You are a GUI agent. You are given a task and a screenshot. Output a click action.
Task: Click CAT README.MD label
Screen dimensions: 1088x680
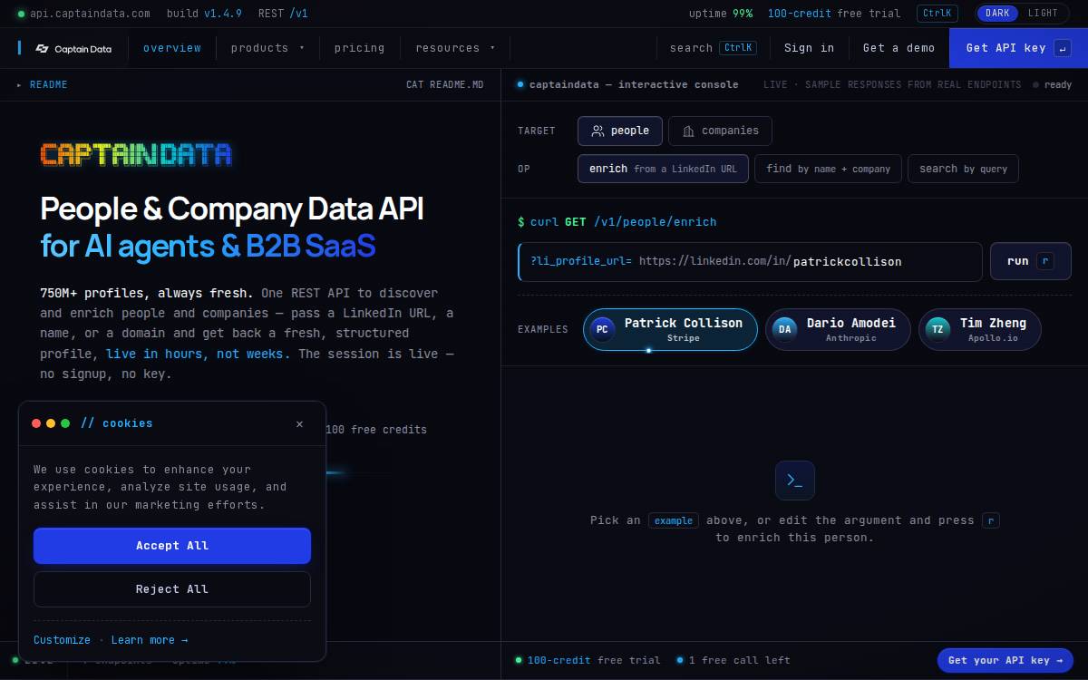tap(445, 84)
